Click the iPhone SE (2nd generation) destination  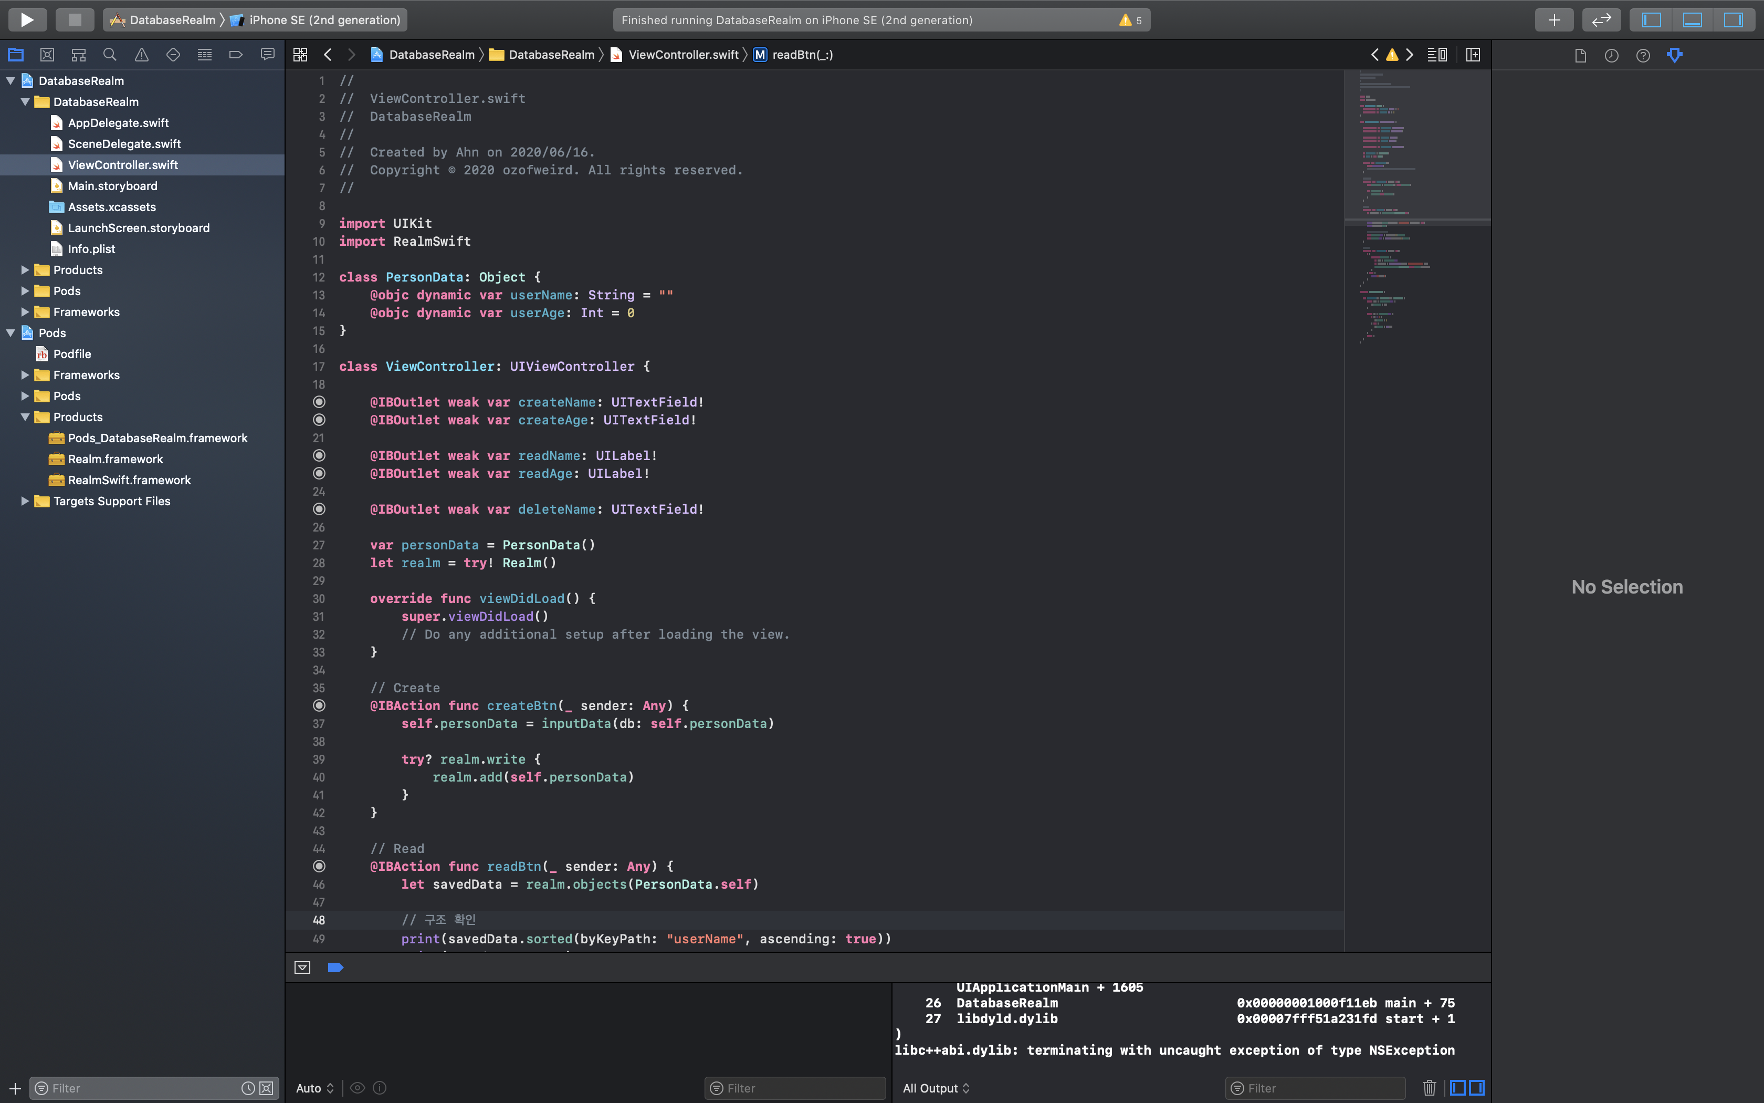coord(324,20)
